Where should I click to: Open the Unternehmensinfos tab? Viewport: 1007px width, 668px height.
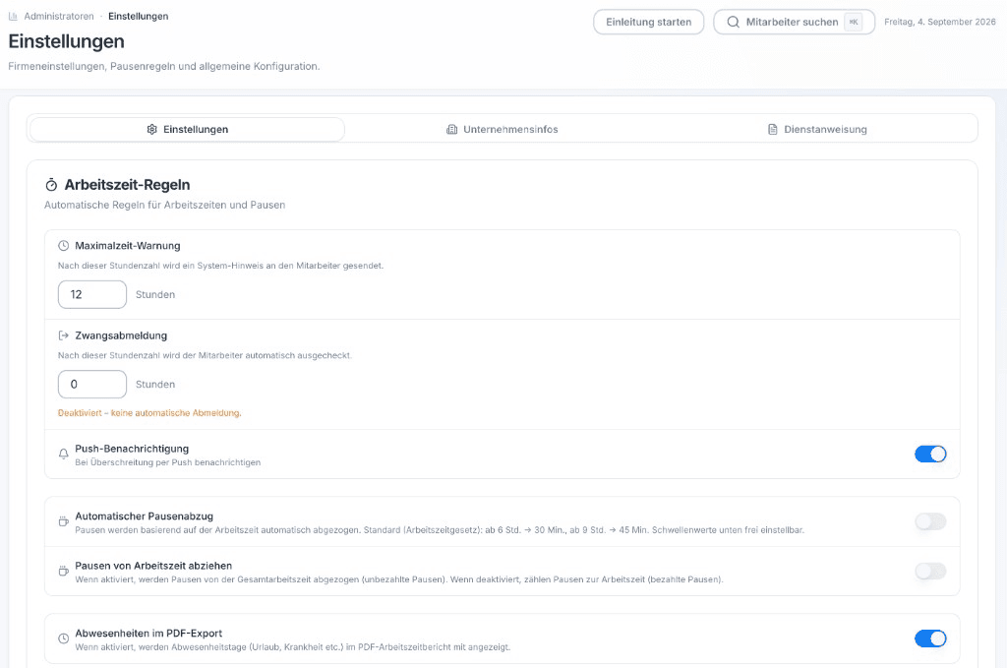(503, 129)
